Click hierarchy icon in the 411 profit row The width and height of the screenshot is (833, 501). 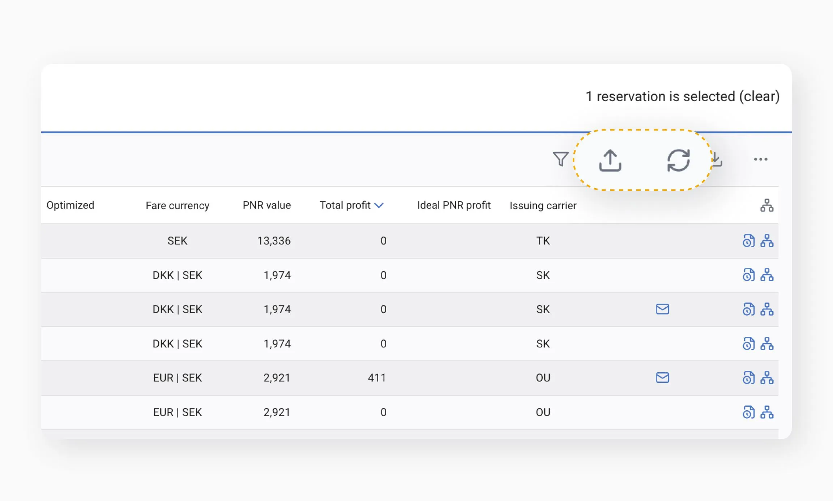point(766,378)
